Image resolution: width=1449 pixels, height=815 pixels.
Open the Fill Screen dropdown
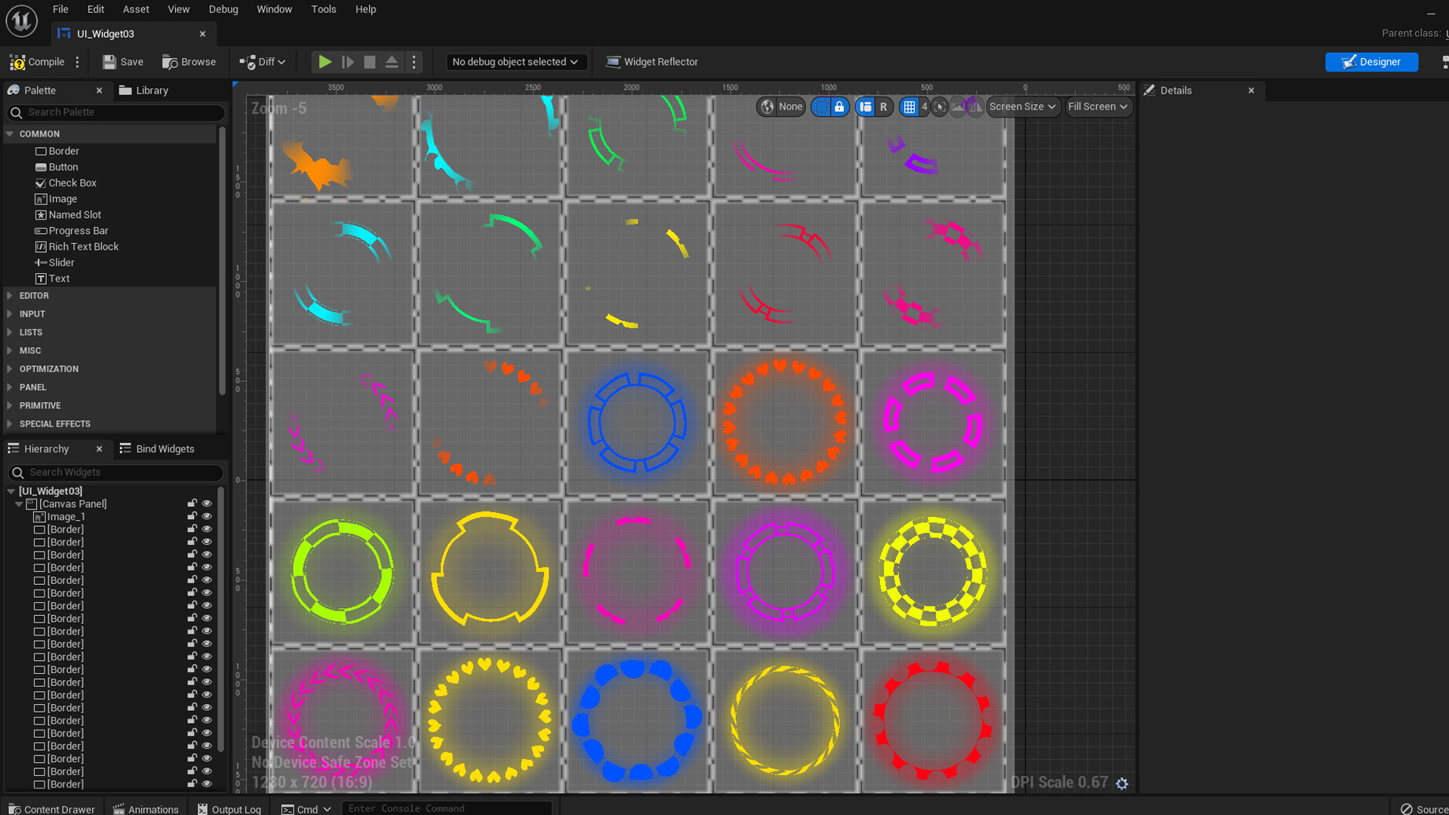click(1098, 106)
